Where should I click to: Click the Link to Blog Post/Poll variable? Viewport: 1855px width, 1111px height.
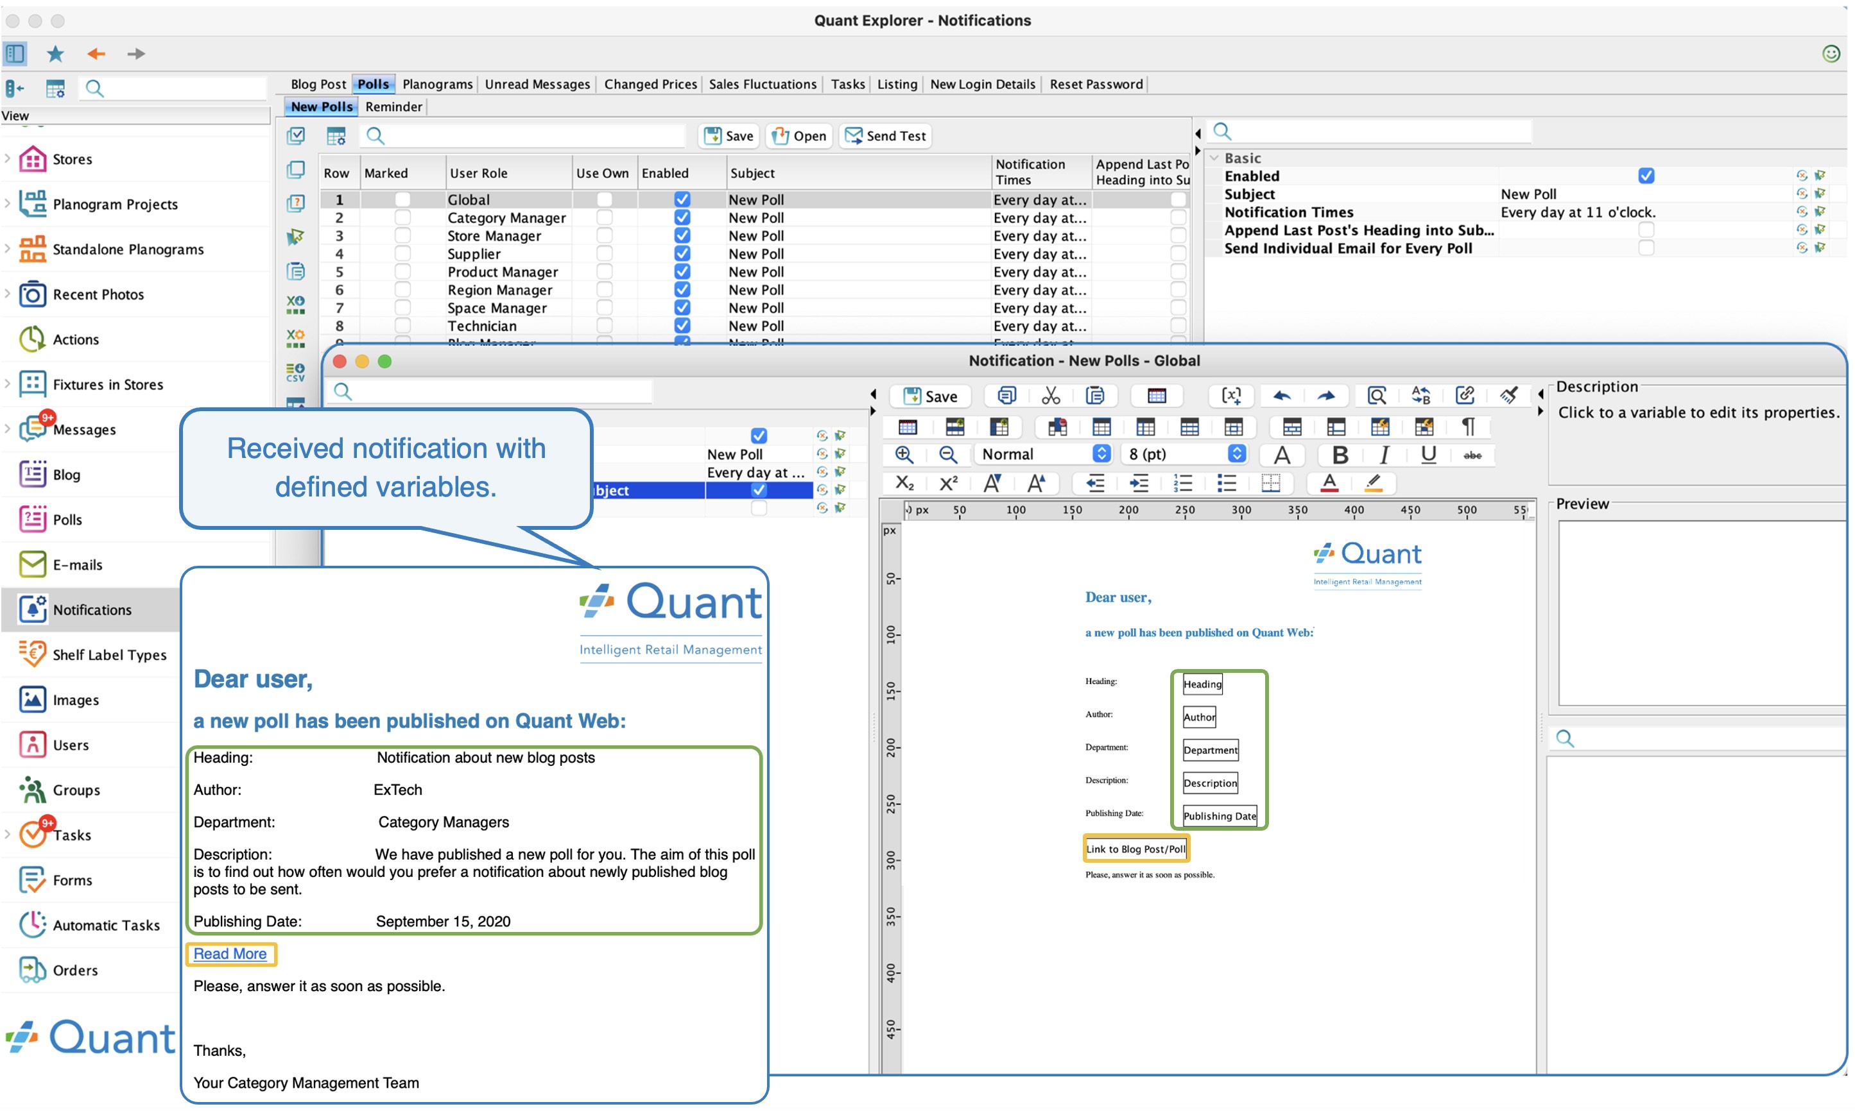(1135, 849)
